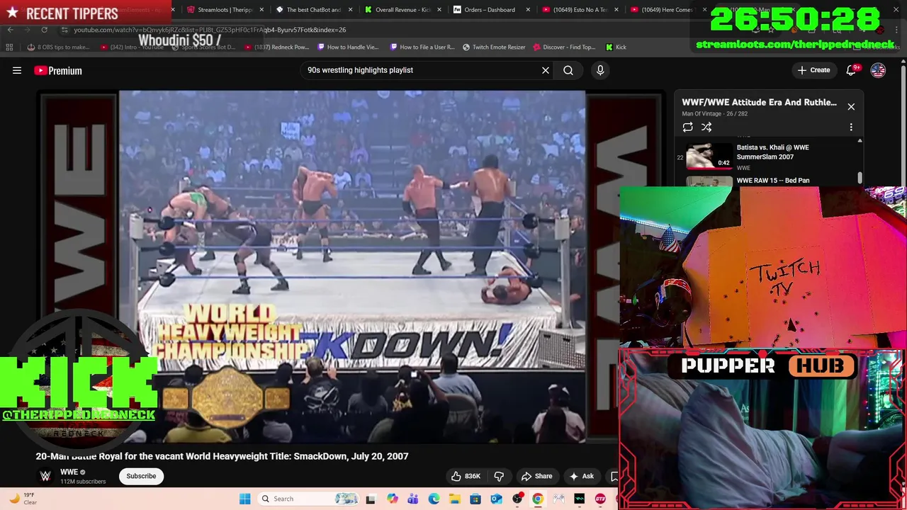Screen dimensions: 907x510
Task: Close the playlist panel
Action: 851,106
